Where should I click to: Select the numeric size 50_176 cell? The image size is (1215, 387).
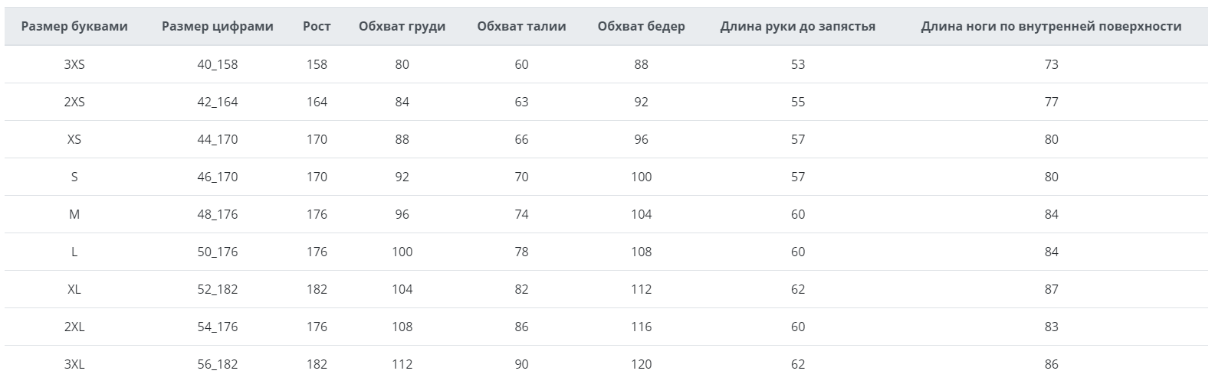(217, 252)
